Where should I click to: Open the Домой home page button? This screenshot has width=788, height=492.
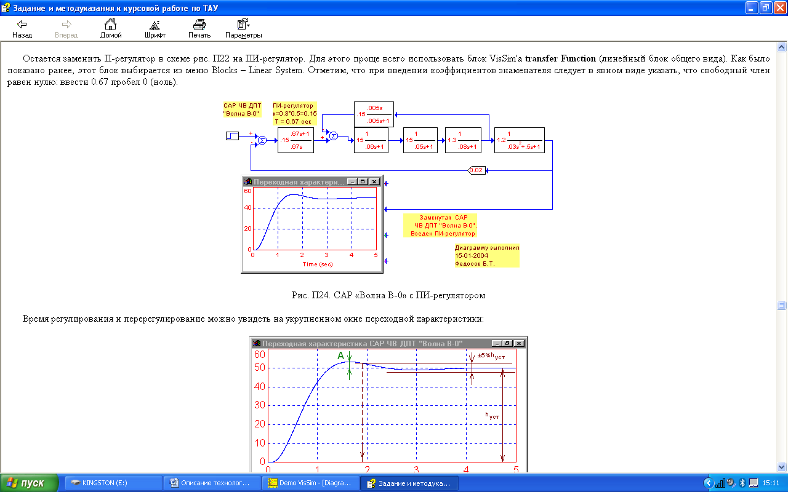111,29
